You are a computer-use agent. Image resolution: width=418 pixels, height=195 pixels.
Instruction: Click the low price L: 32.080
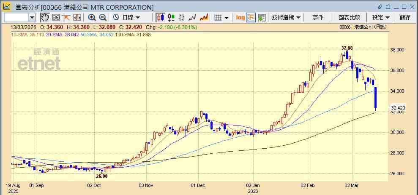(x=105, y=27)
